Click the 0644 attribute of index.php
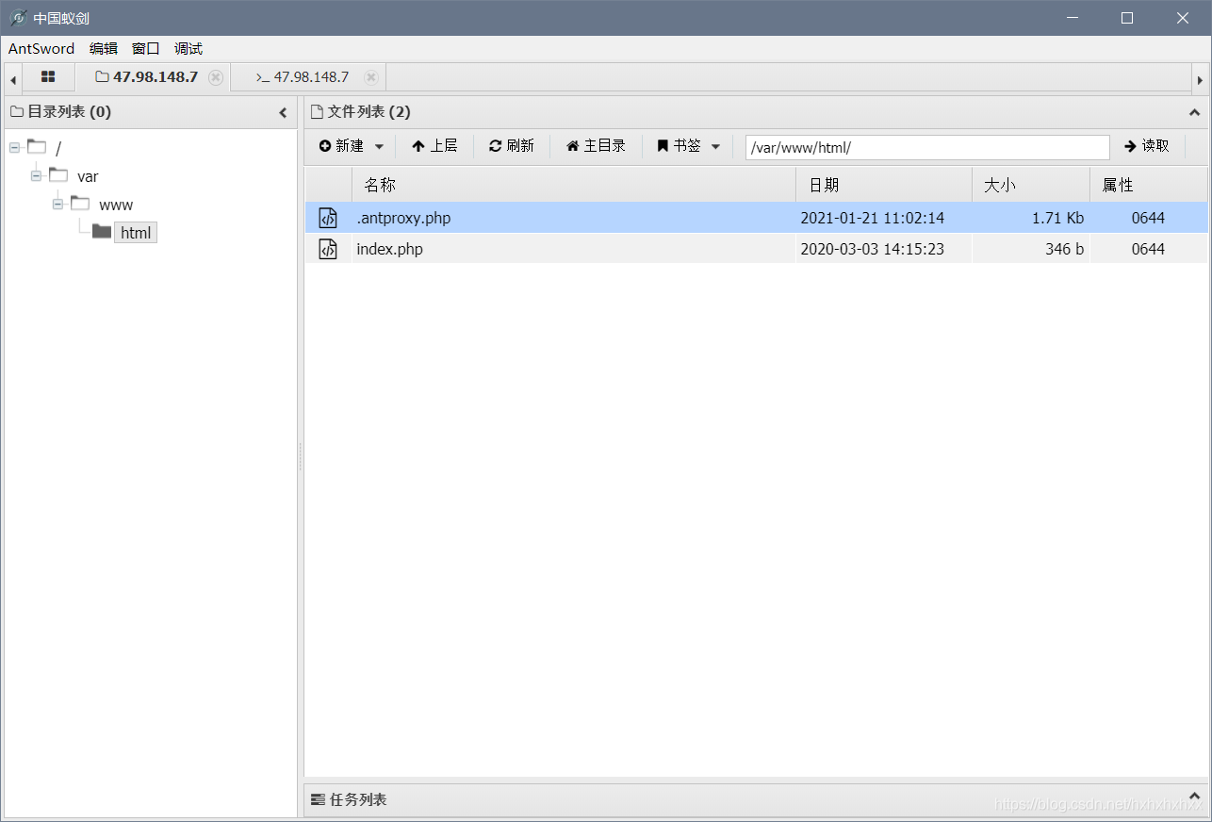The height and width of the screenshot is (822, 1212). pyautogui.click(x=1148, y=249)
